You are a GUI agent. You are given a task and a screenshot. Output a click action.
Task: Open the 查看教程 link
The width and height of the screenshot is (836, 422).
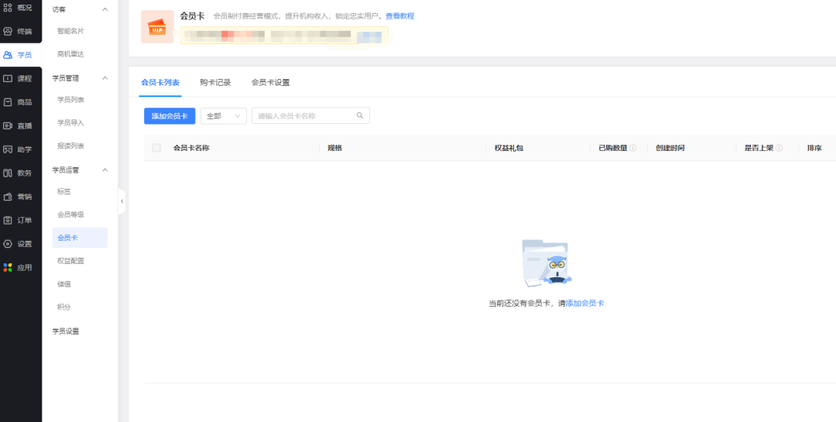pos(399,15)
